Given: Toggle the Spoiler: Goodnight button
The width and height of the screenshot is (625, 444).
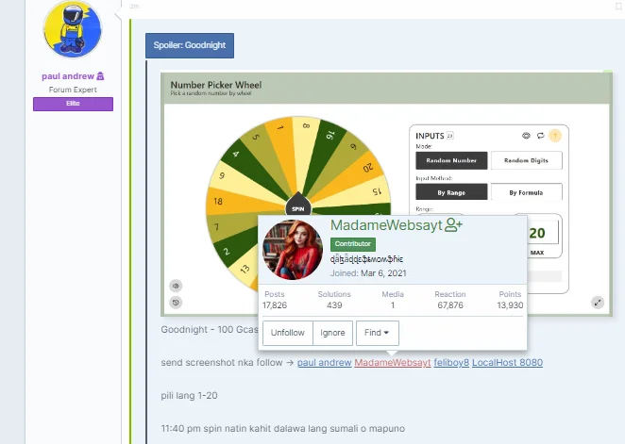Looking at the screenshot, I should [x=190, y=45].
